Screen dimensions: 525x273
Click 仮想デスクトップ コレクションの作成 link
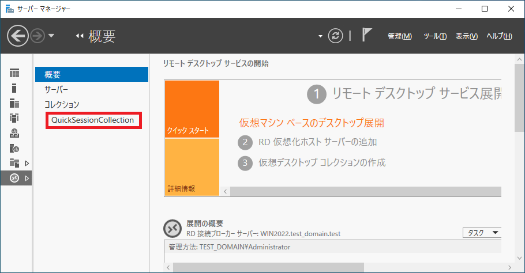point(322,163)
